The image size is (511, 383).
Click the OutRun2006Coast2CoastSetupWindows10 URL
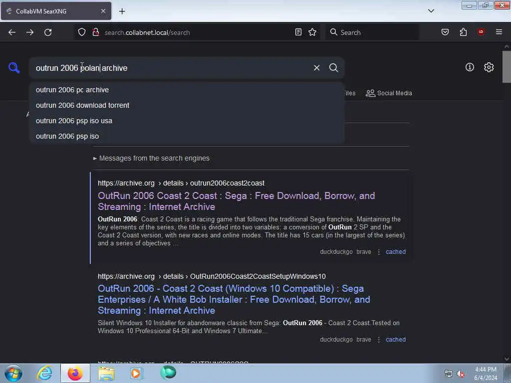pos(212,276)
